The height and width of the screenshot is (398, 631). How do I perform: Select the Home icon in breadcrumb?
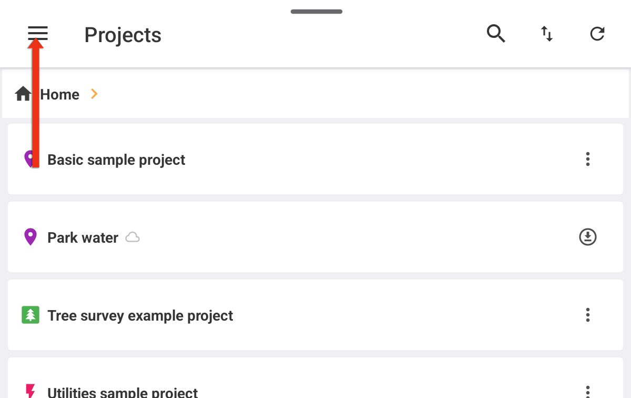click(23, 94)
